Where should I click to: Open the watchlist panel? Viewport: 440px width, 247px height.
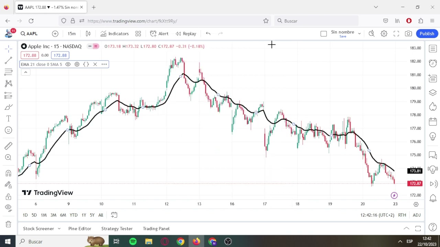click(433, 49)
